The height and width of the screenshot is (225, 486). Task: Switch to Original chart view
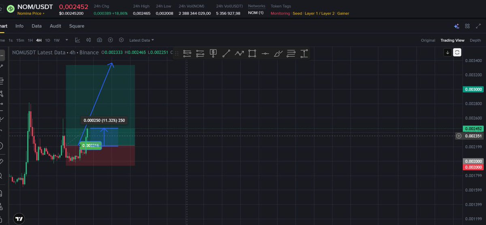428,40
